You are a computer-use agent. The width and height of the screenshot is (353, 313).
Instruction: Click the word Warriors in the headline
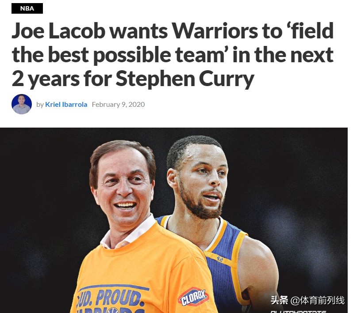215,30
